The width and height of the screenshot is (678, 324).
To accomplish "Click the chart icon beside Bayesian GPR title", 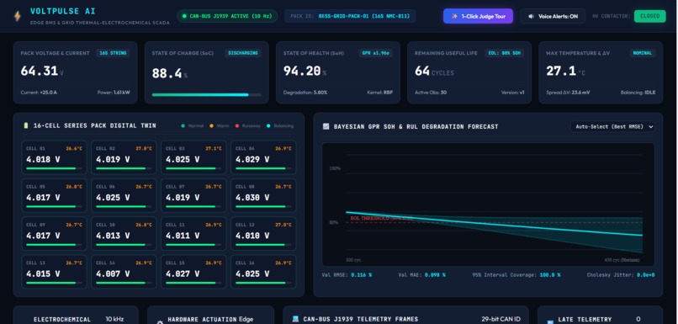I will (x=326, y=127).
